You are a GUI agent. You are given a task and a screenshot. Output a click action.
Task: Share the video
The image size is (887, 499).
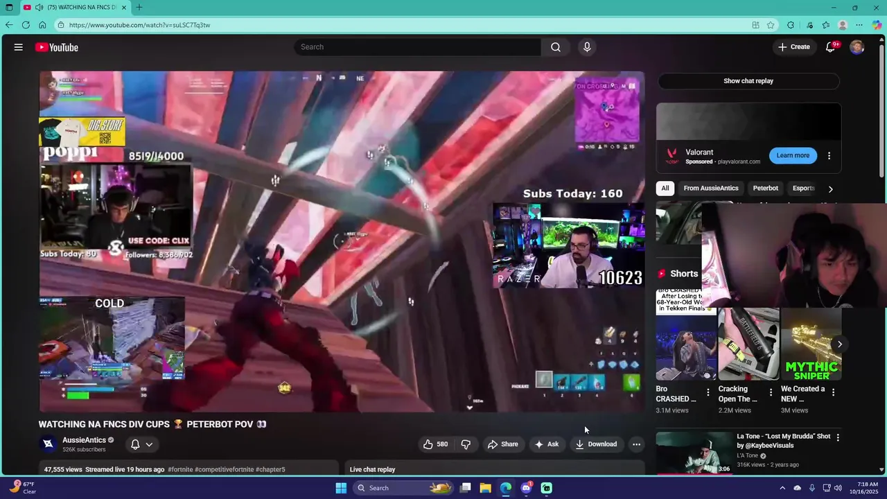pyautogui.click(x=502, y=444)
